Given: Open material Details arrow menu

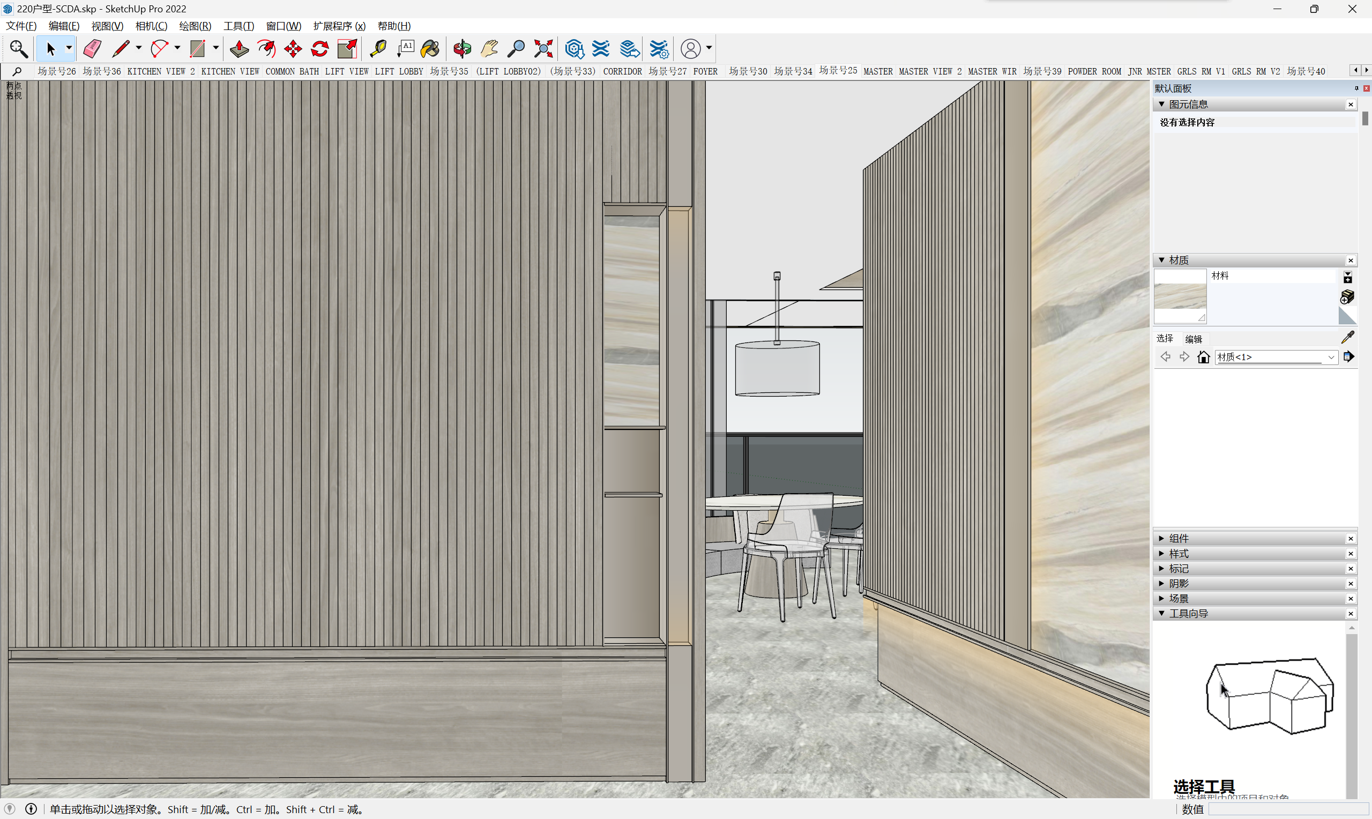Looking at the screenshot, I should point(1349,357).
